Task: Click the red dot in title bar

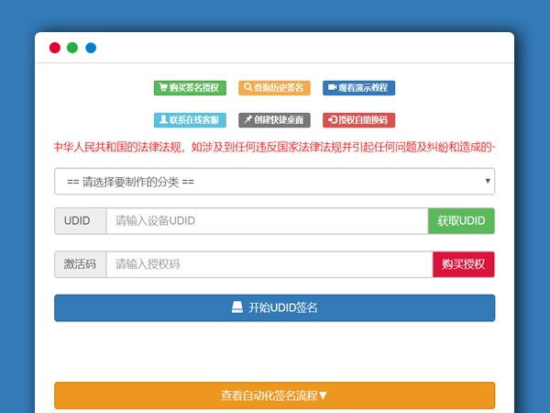Action: [55, 48]
